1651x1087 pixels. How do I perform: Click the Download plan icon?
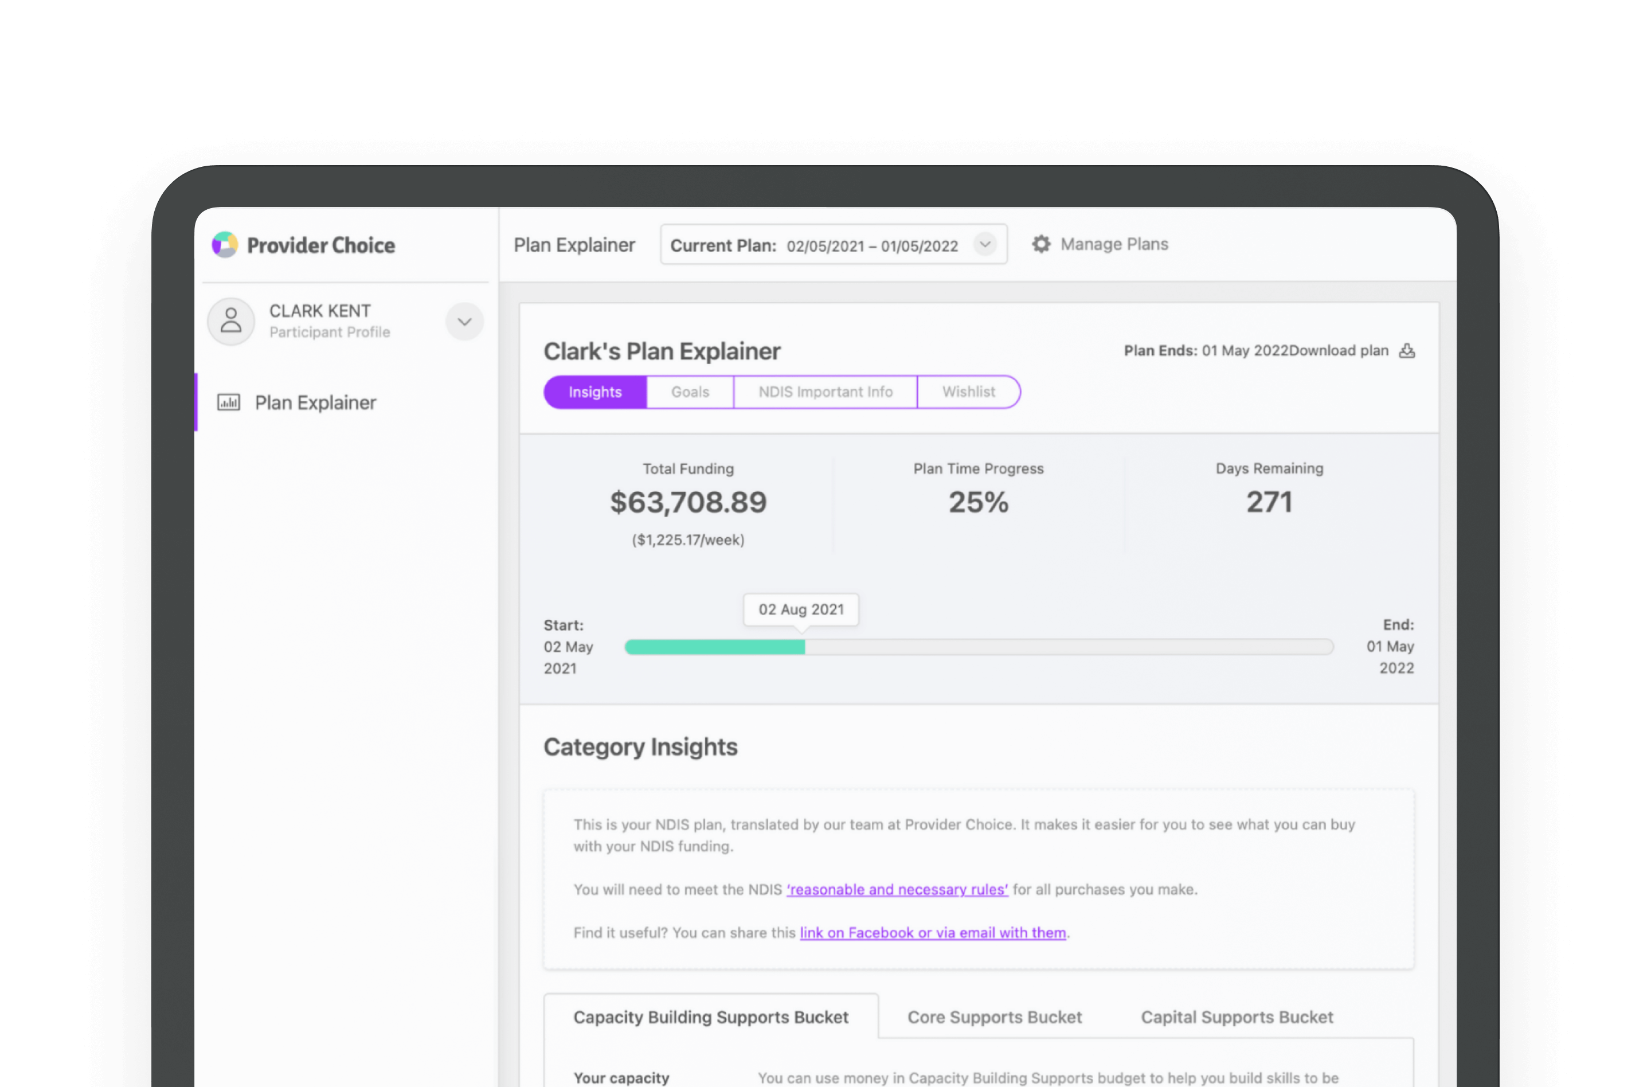(x=1407, y=351)
